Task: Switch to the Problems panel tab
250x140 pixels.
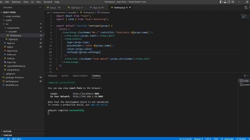Action: click(x=52, y=76)
